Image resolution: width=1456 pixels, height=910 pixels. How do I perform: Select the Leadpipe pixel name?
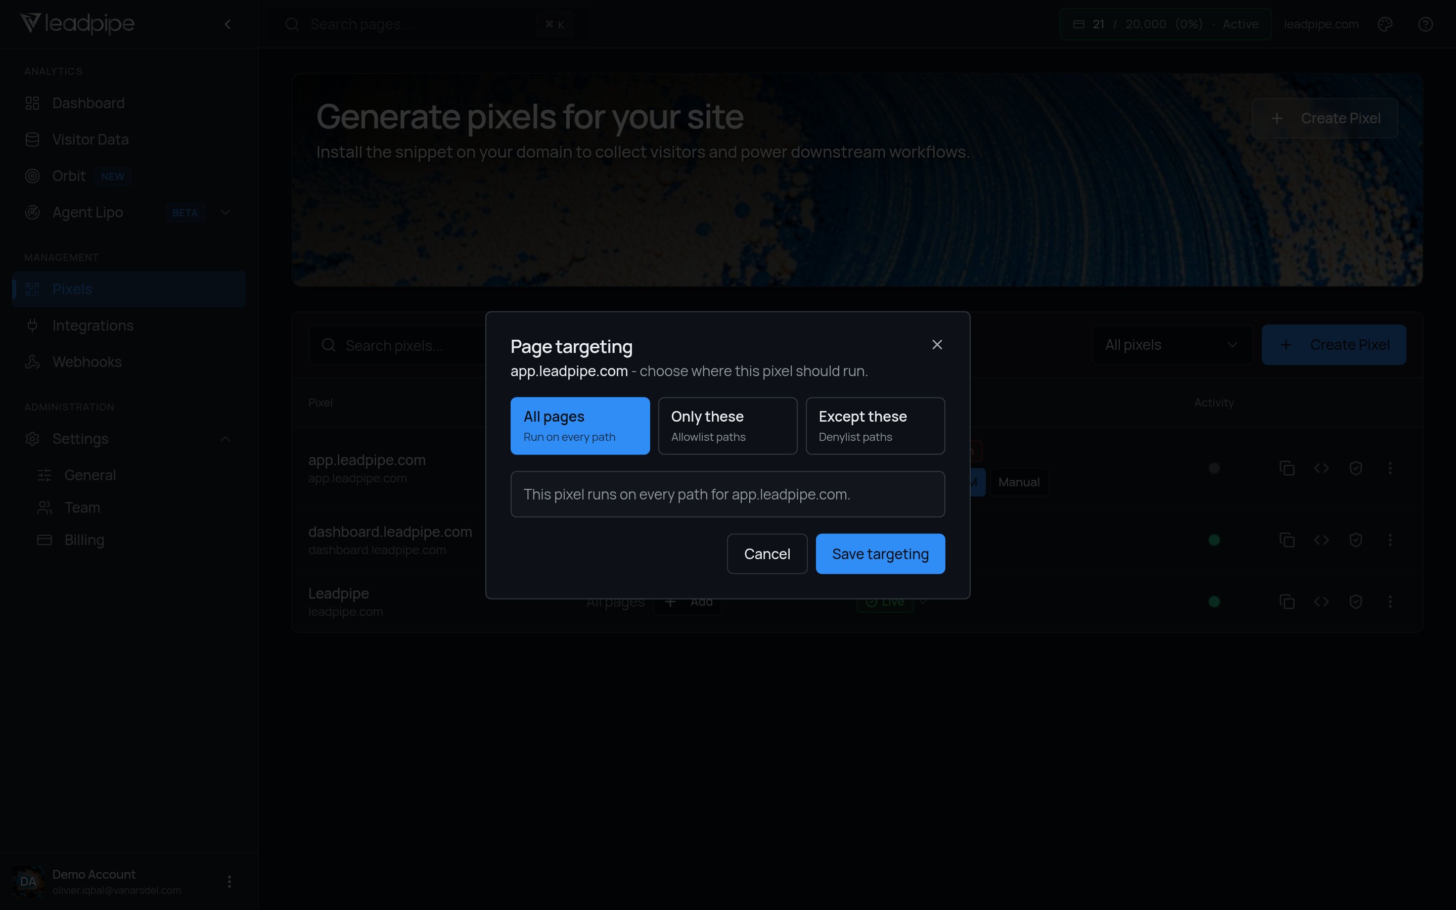[338, 594]
